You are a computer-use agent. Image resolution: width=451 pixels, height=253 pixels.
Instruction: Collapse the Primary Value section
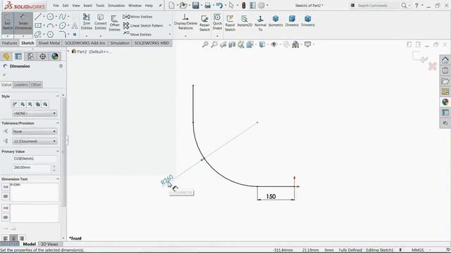pos(58,151)
